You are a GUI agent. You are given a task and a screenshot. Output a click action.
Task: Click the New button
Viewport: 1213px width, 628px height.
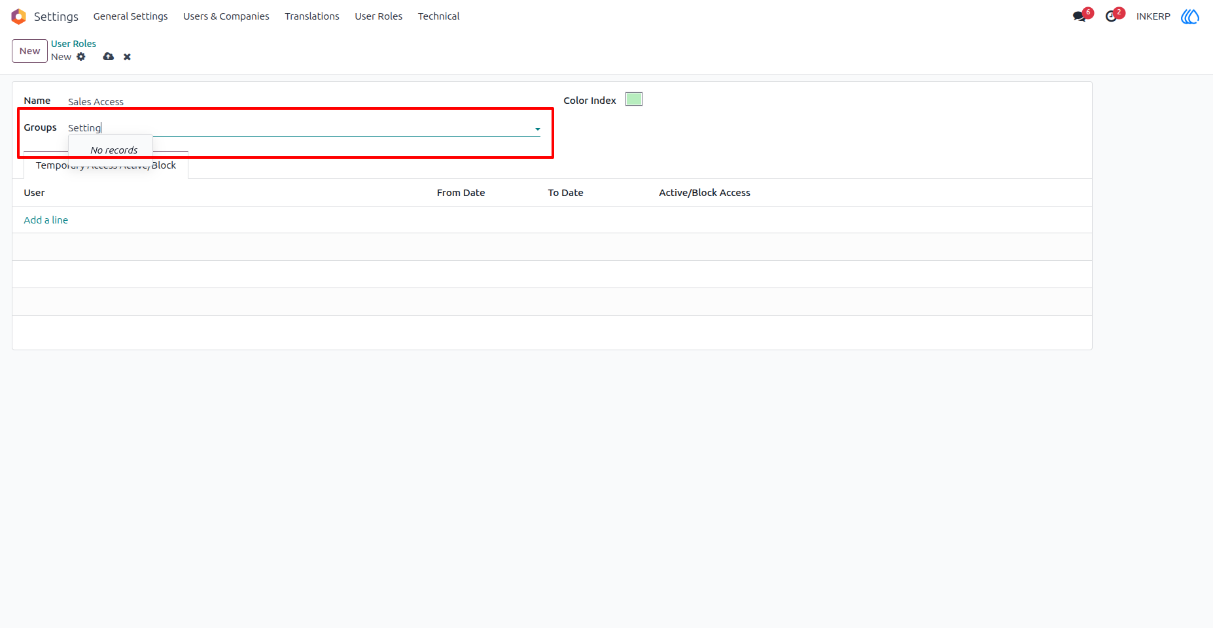click(29, 51)
